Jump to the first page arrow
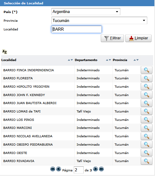 pyautogui.click(x=53, y=169)
